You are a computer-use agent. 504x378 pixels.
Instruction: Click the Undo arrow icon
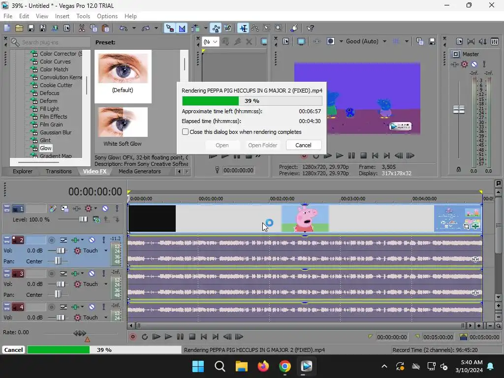tap(124, 28)
